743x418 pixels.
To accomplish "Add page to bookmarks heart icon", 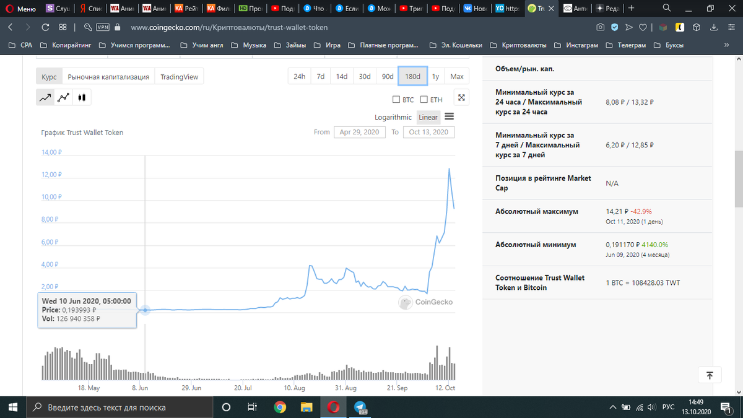I will 643,27.
